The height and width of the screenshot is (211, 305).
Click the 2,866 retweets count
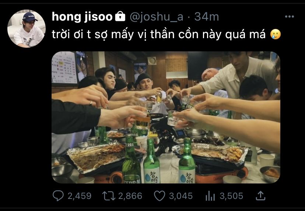(130, 196)
